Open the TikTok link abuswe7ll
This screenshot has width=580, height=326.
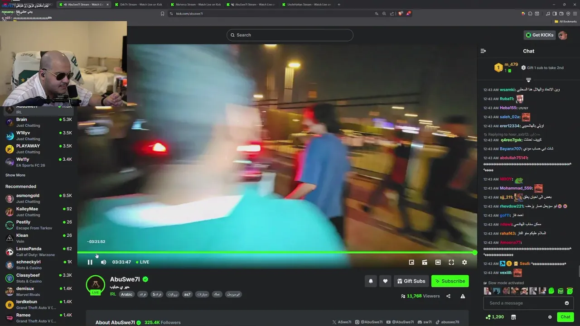click(447, 322)
